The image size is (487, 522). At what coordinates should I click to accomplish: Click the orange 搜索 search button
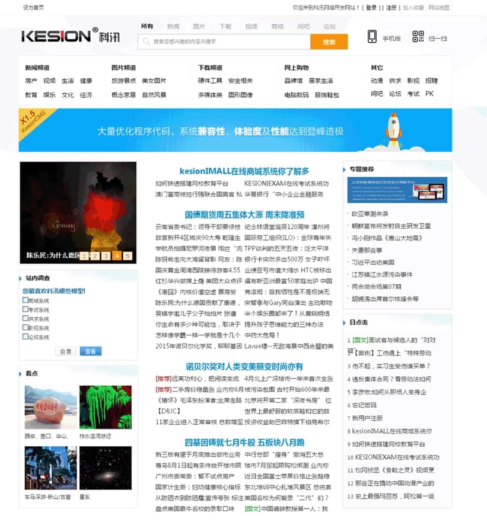[329, 42]
